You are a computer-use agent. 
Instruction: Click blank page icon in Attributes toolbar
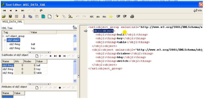click(37, 88)
